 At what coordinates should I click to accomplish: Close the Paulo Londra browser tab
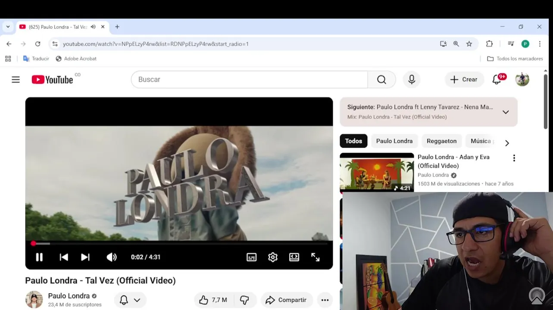click(103, 27)
